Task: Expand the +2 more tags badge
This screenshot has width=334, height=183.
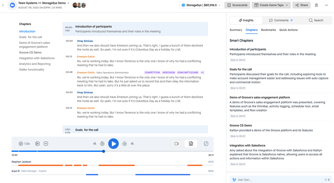Action: 202,72
